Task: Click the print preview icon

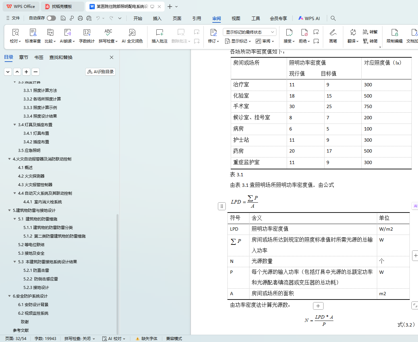Action: [89, 18]
